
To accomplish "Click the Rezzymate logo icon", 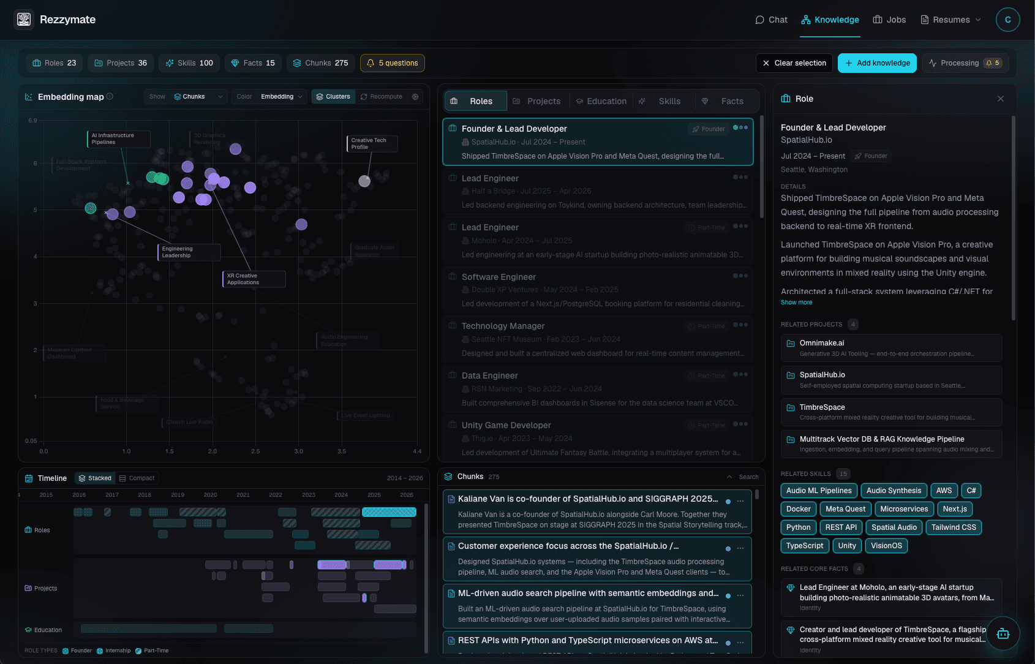I will pyautogui.click(x=24, y=20).
